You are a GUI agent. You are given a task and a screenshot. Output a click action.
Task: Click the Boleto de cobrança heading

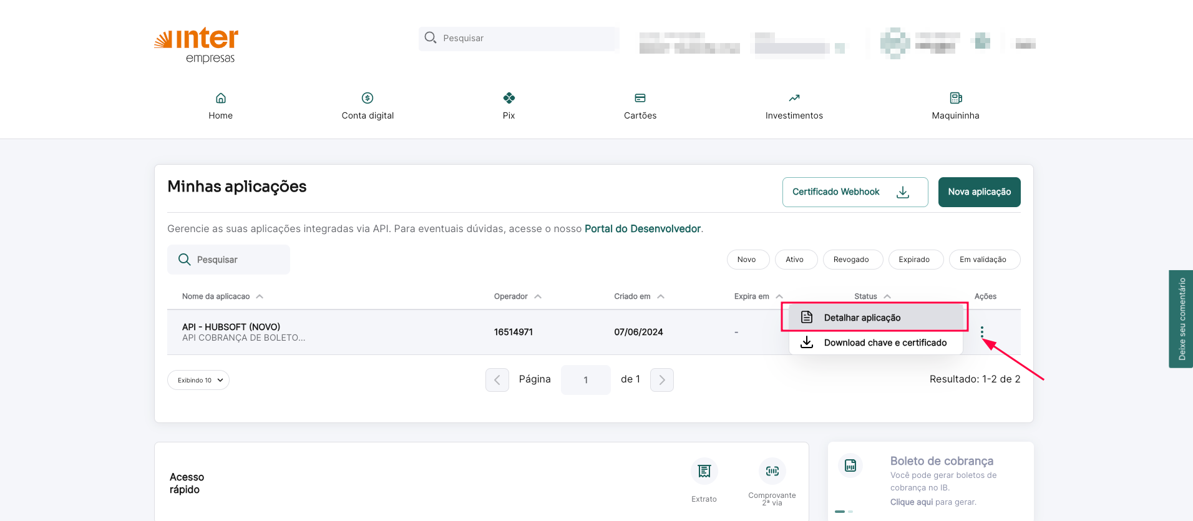click(x=942, y=461)
